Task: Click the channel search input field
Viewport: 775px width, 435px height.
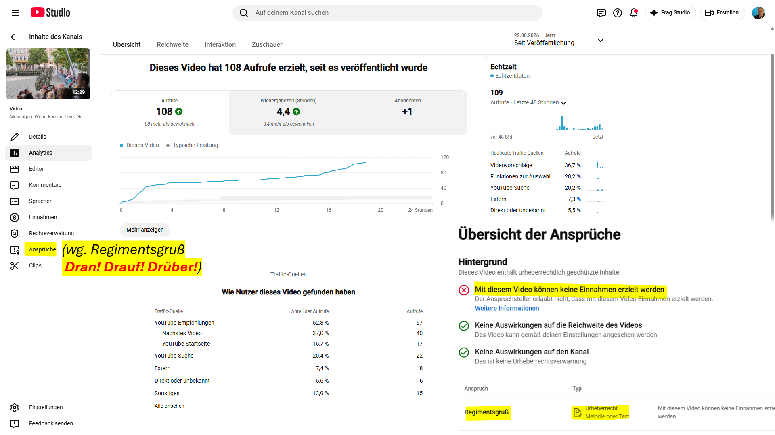Action: click(x=387, y=13)
